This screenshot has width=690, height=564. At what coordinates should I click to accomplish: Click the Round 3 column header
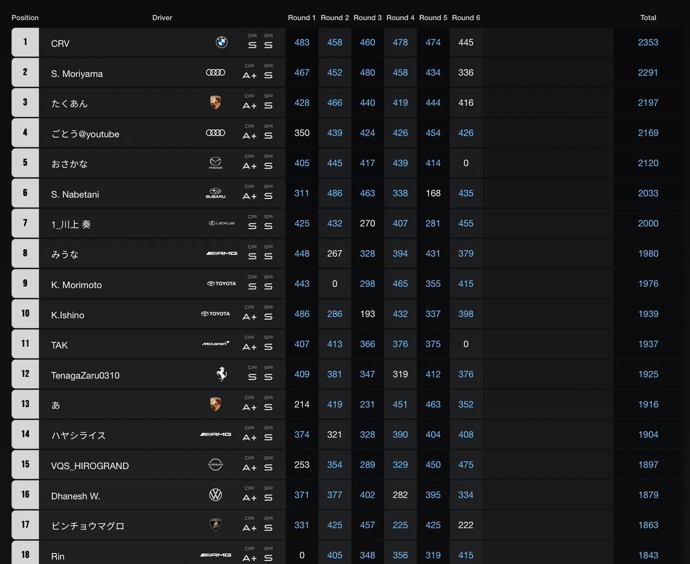pos(367,18)
